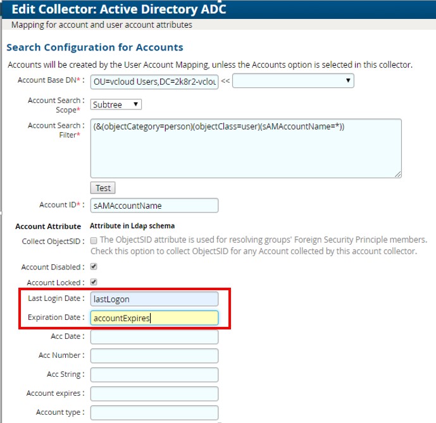Click the Search Configuration for Accounts heading
The width and height of the screenshot is (436, 423).
point(95,47)
